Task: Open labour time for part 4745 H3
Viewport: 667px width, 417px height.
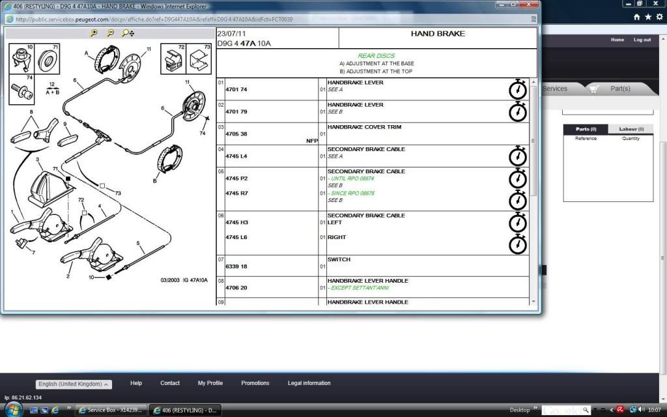Action: point(518,222)
